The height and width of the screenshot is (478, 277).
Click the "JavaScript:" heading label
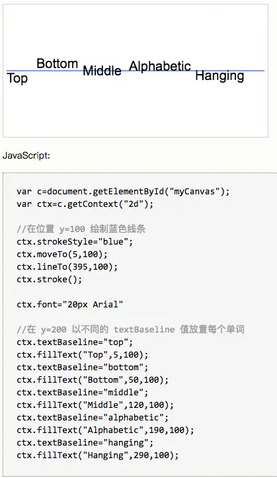(26, 155)
